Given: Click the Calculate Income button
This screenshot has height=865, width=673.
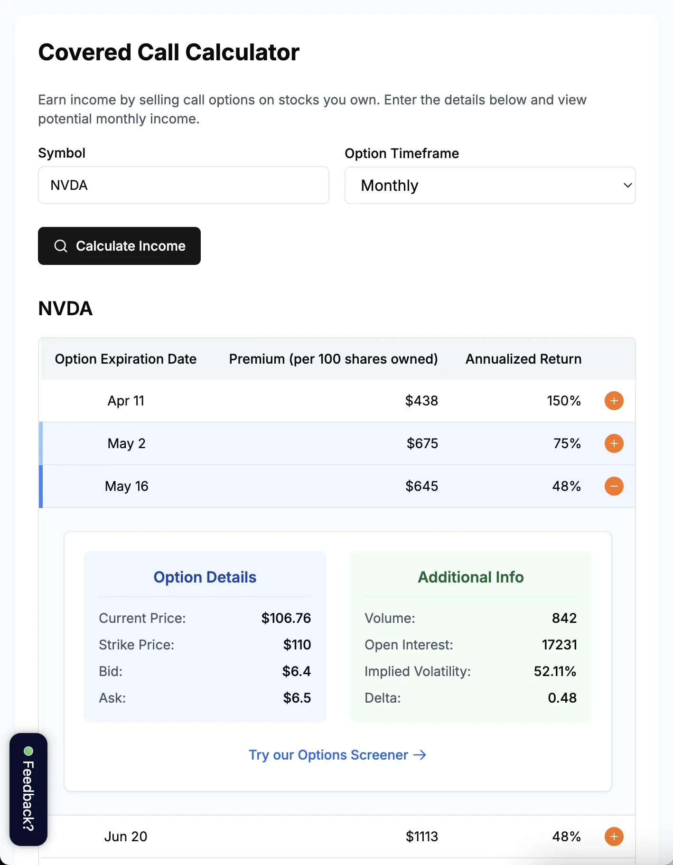Looking at the screenshot, I should click(x=119, y=246).
